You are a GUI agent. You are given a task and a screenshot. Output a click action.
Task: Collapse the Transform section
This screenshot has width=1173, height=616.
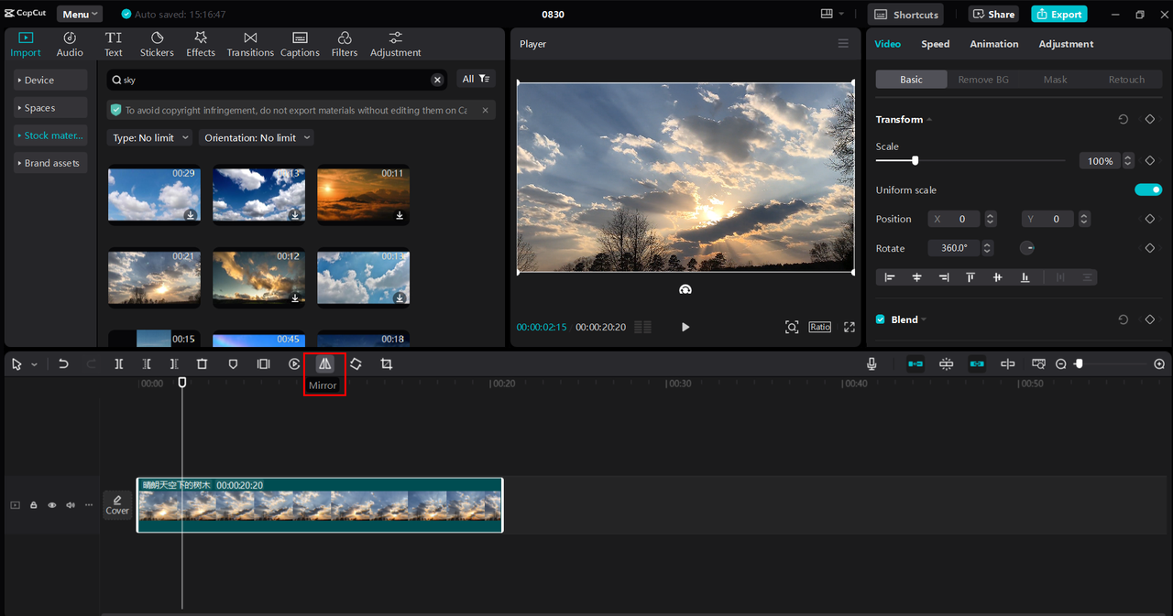click(x=929, y=120)
